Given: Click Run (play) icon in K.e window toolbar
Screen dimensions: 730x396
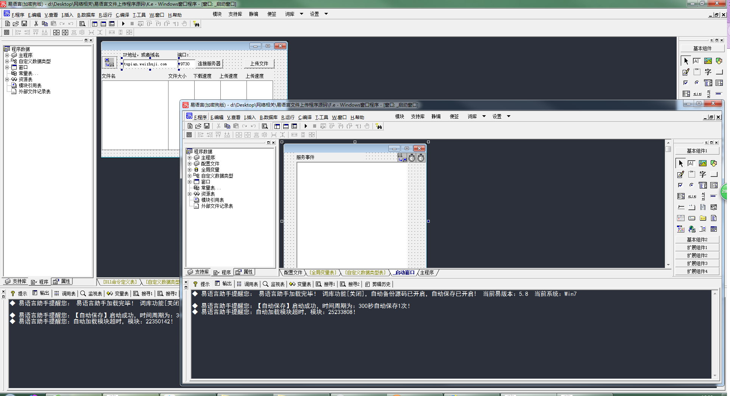Looking at the screenshot, I should 123,23.
